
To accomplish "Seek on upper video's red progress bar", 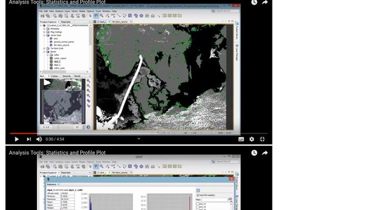I will coord(23,134).
